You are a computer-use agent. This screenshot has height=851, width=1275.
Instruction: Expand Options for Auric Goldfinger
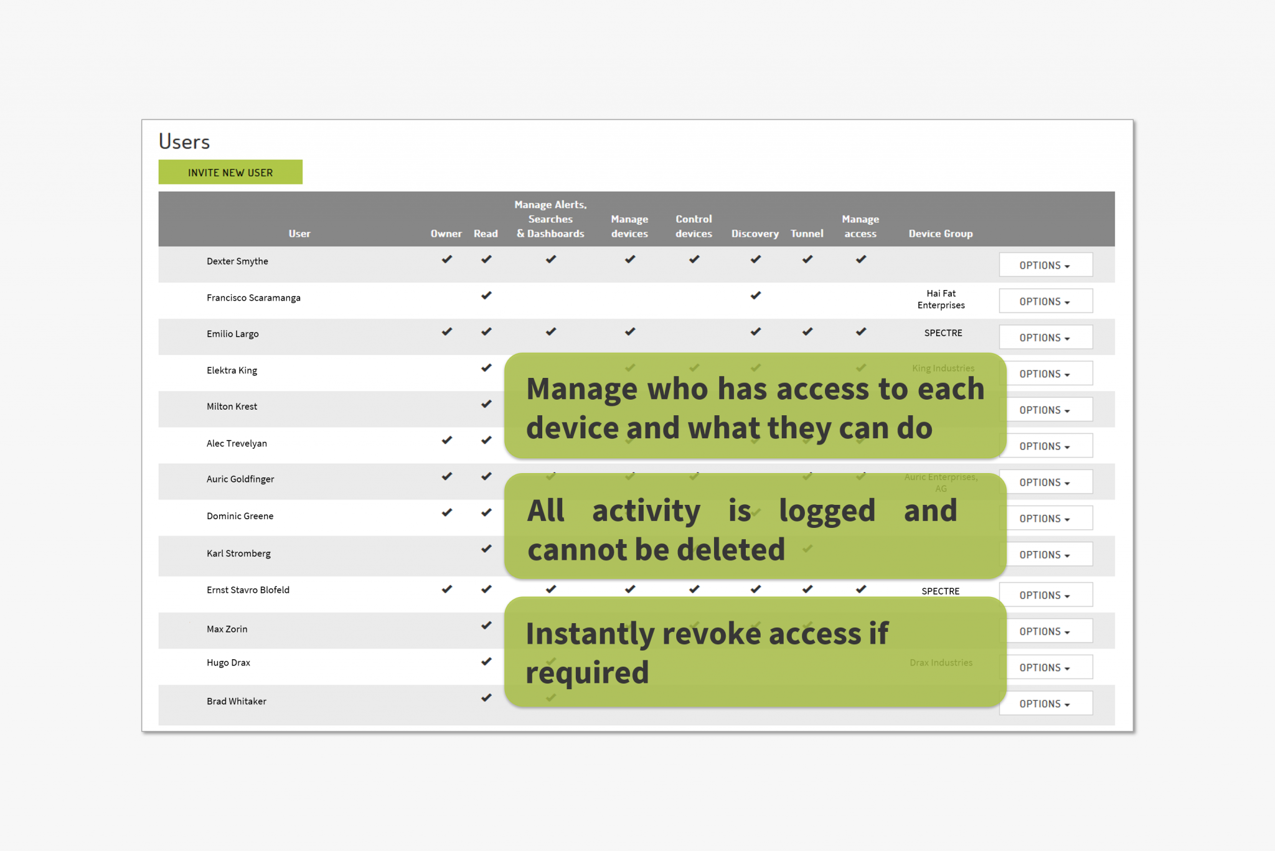pyautogui.click(x=1045, y=482)
